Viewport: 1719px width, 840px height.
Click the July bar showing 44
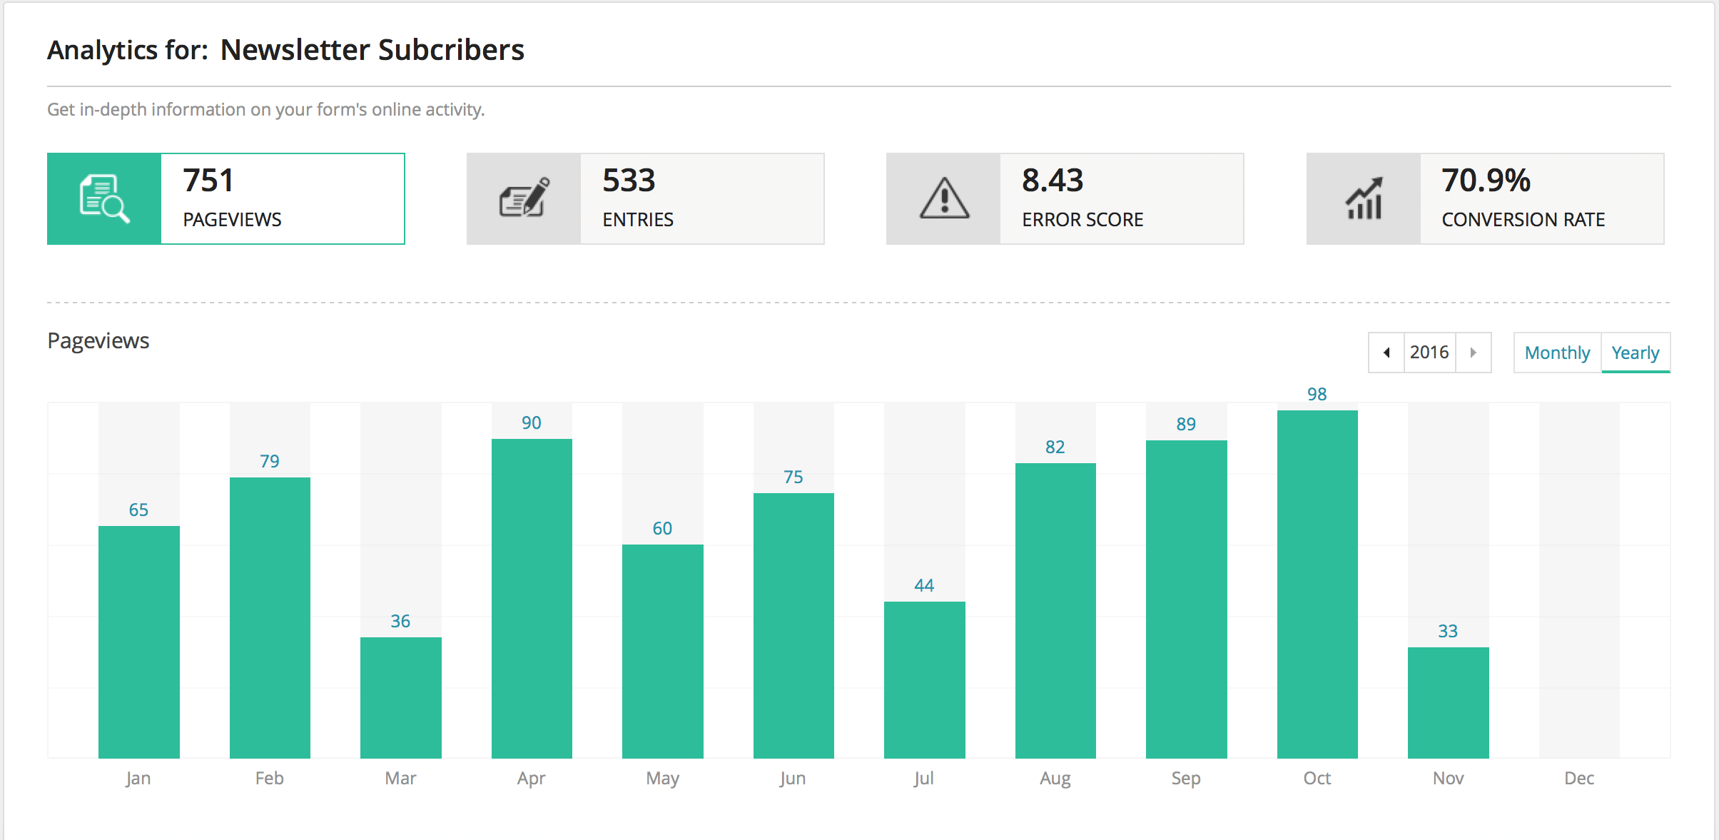[924, 679]
